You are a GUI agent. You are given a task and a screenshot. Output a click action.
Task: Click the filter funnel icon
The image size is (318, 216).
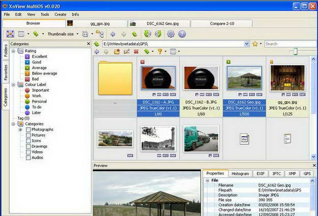tap(160, 52)
